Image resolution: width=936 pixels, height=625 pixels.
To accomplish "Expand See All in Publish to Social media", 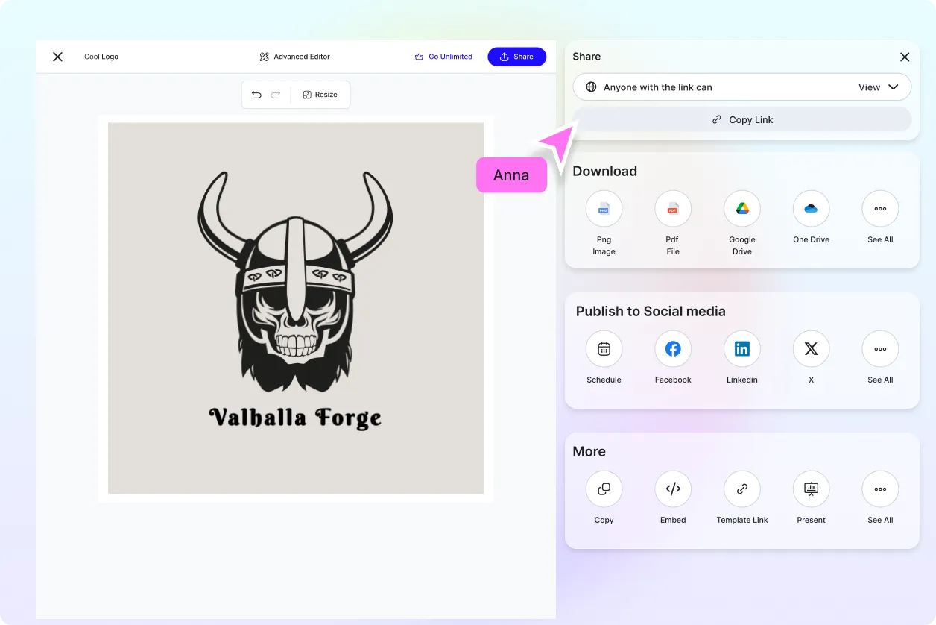I will click(x=880, y=349).
